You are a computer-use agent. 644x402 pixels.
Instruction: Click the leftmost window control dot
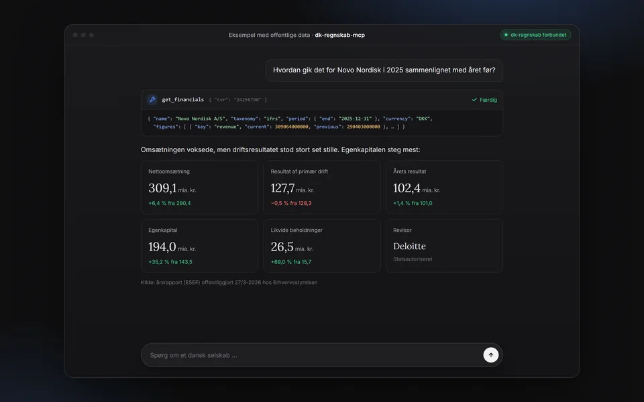[75, 35]
